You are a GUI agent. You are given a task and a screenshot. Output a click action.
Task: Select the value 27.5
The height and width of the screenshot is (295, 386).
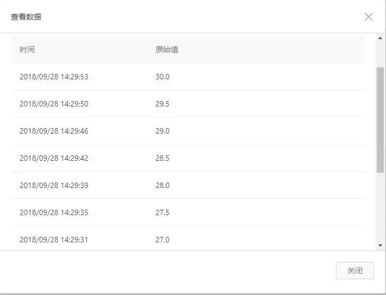163,212
